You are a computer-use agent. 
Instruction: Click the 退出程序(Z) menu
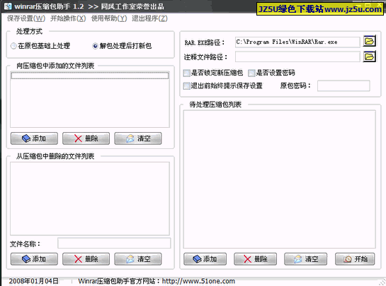(x=149, y=18)
